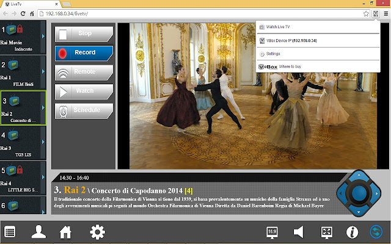Expand the Rai 4 channel arrow
This screenshot has width=391, height=244.
43,177
